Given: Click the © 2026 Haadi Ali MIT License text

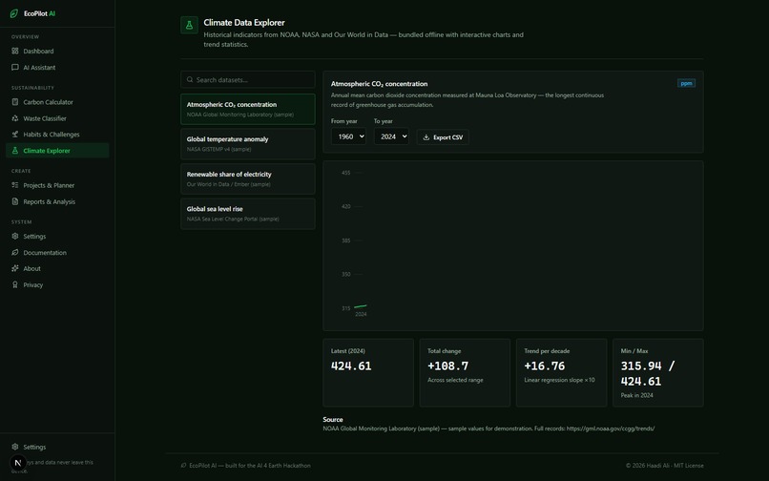Looking at the screenshot, I should pyautogui.click(x=665, y=466).
